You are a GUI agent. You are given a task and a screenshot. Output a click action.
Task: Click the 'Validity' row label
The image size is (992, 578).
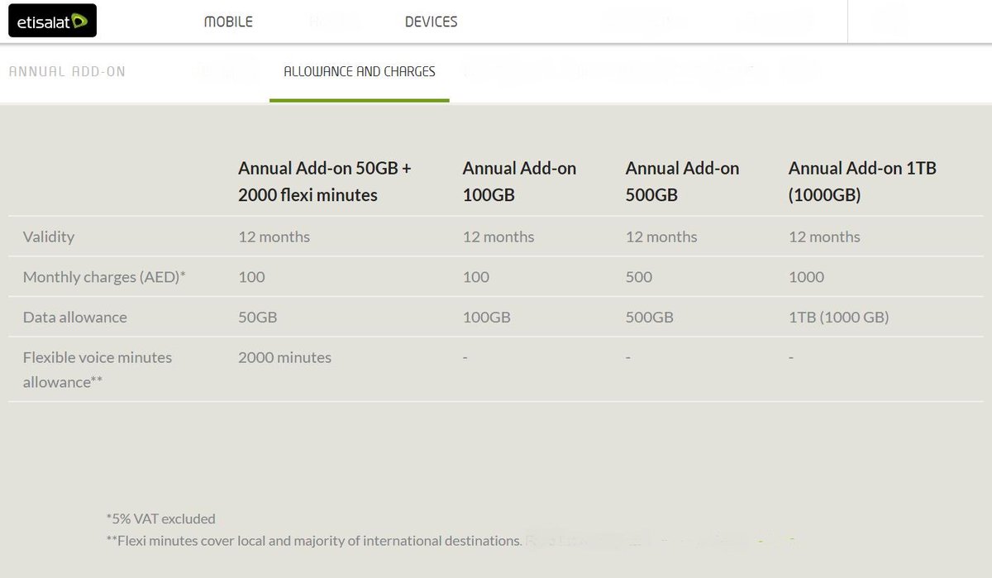[x=49, y=236]
